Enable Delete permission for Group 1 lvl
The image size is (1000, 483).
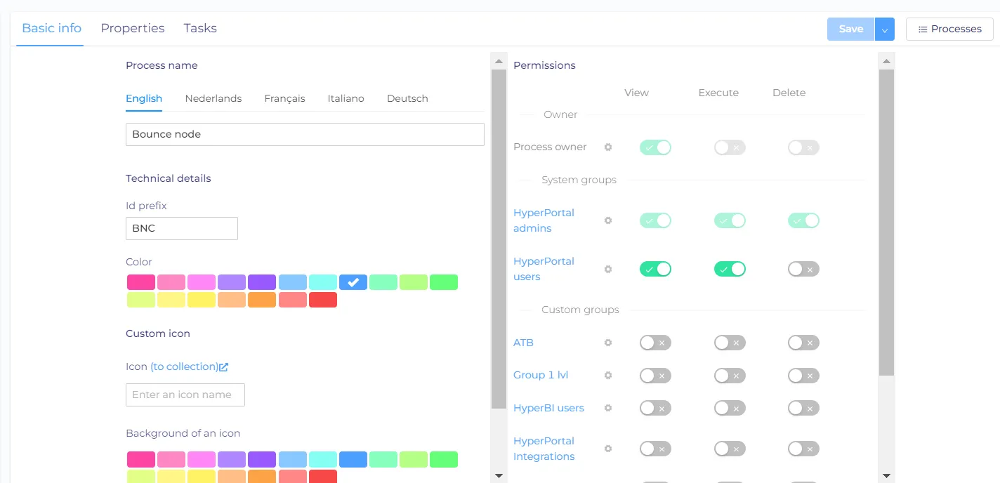point(803,376)
